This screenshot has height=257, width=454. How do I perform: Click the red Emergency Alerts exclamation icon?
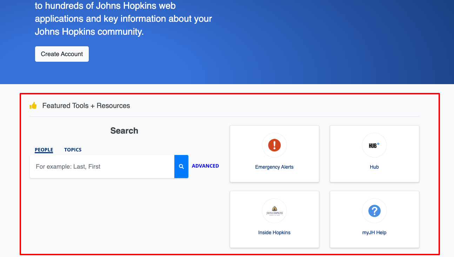(274, 145)
